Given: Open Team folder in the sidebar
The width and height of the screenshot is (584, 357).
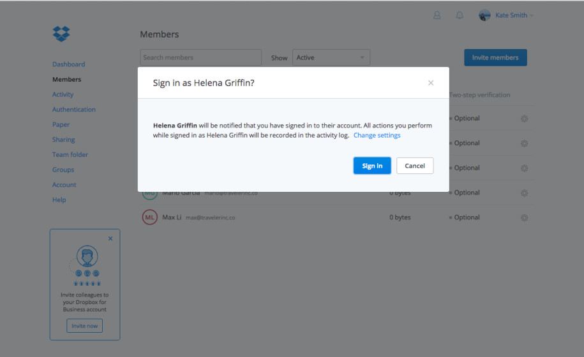Looking at the screenshot, I should [x=70, y=154].
